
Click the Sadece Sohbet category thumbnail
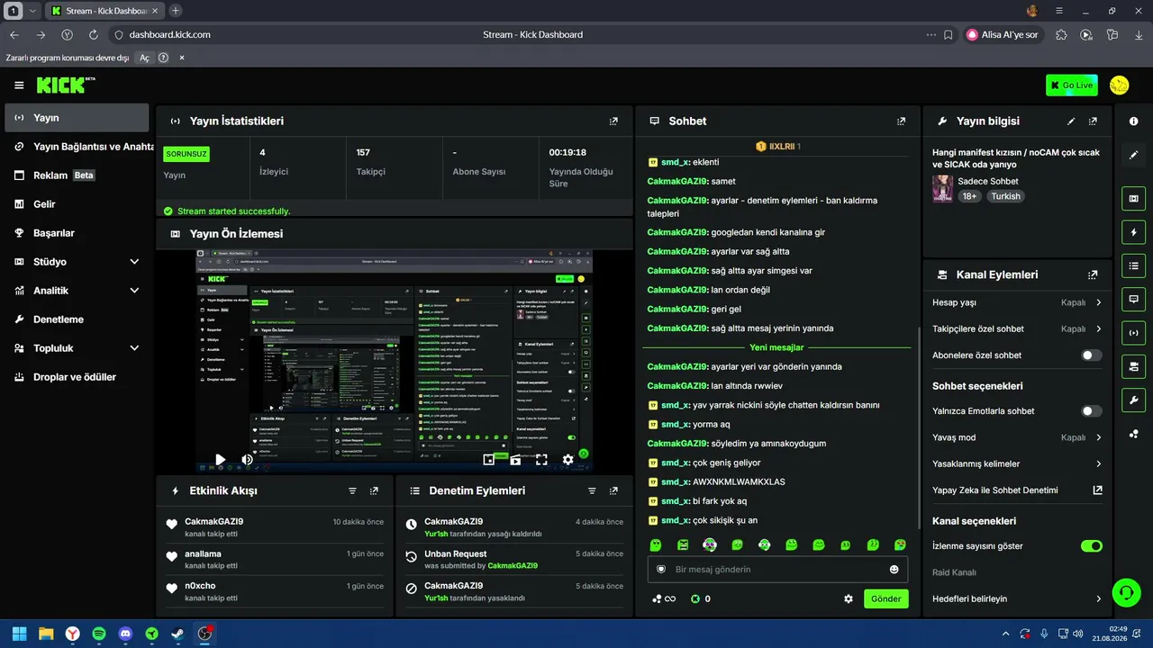(x=942, y=188)
